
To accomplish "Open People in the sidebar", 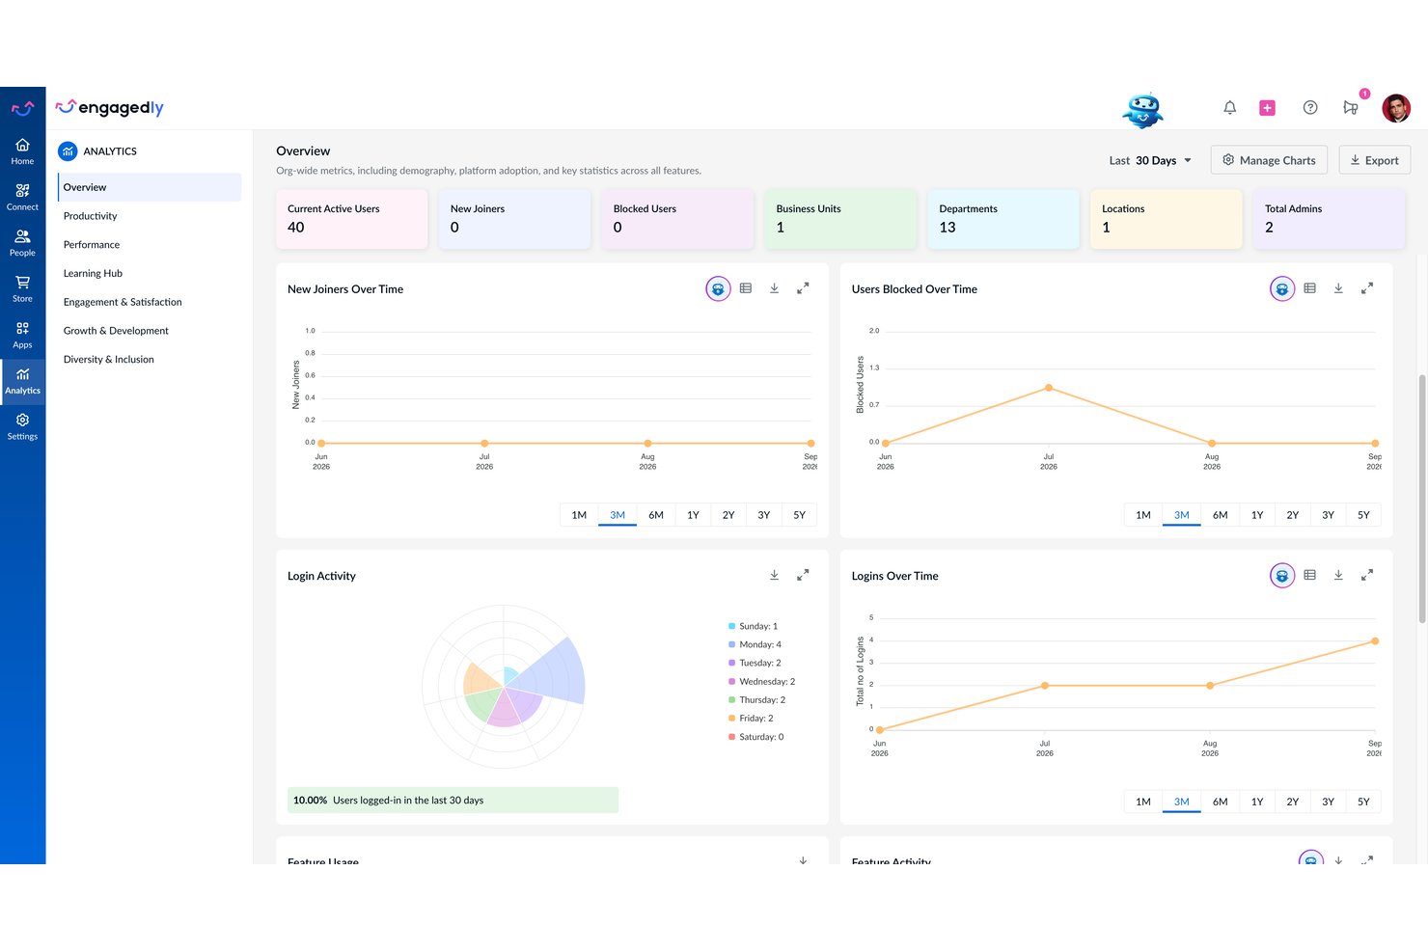I will tap(22, 243).
